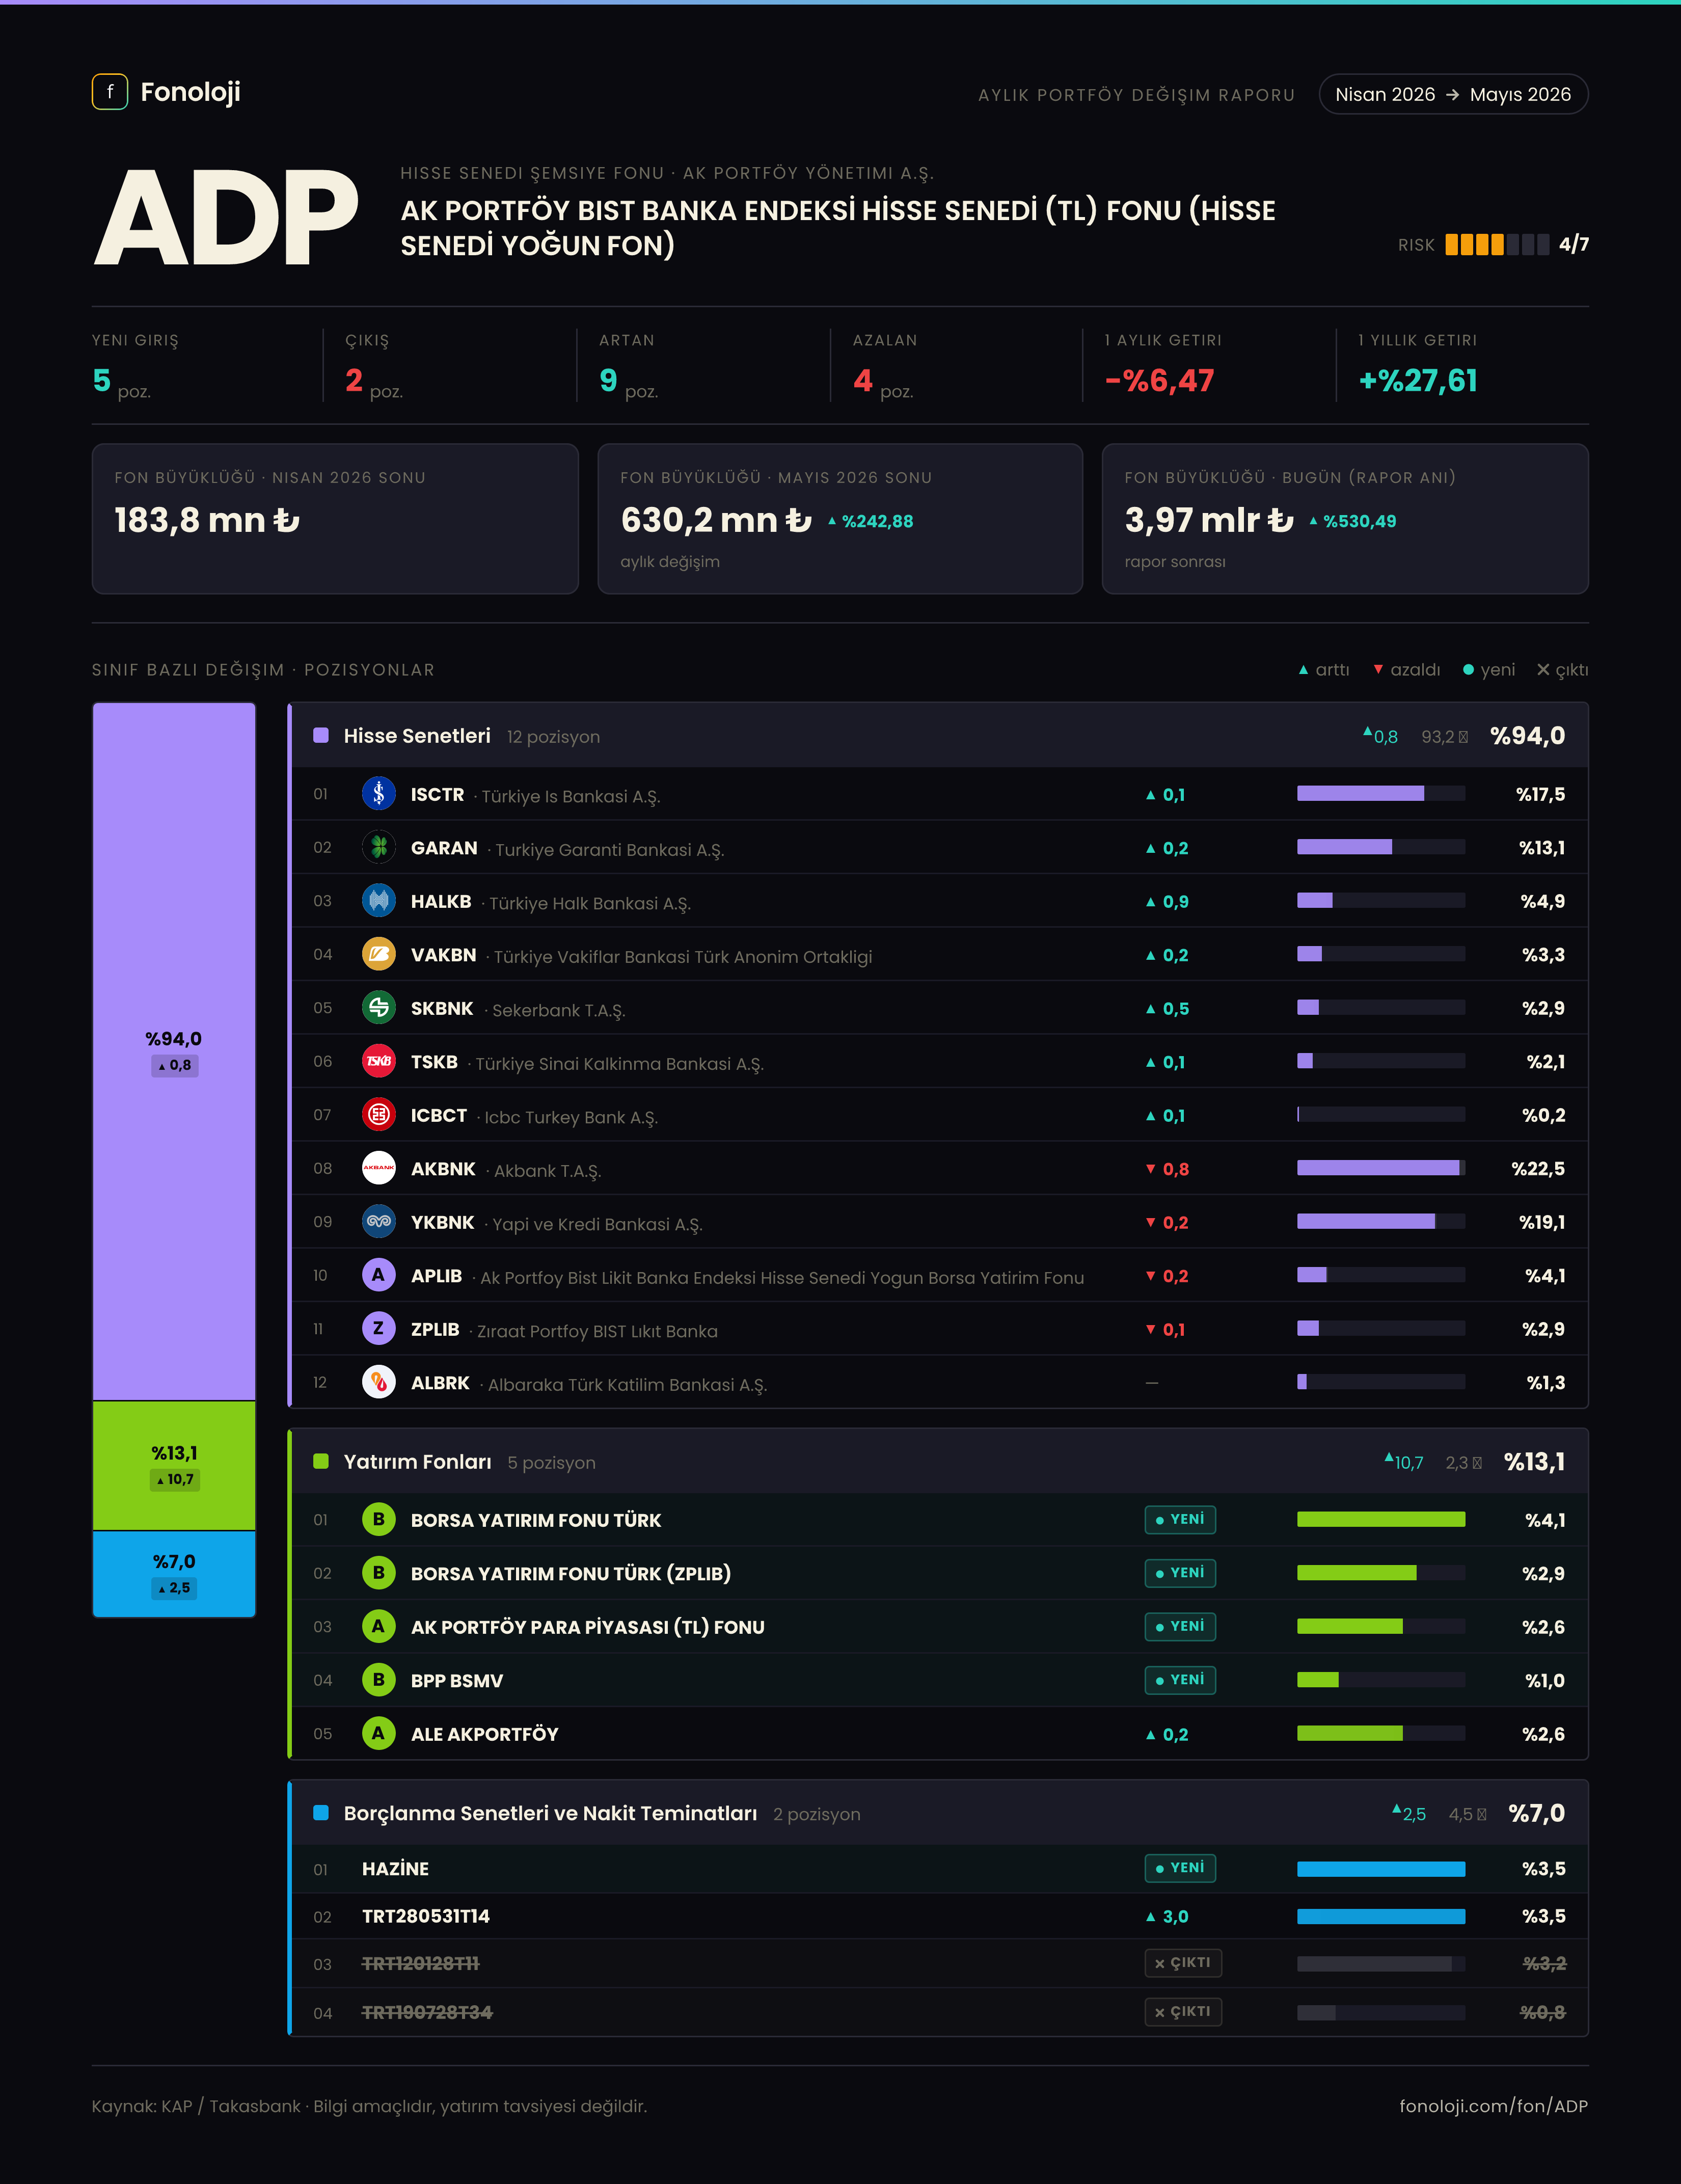Click the VAKBN bank logo
This screenshot has height=2184, width=1681.
378,954
